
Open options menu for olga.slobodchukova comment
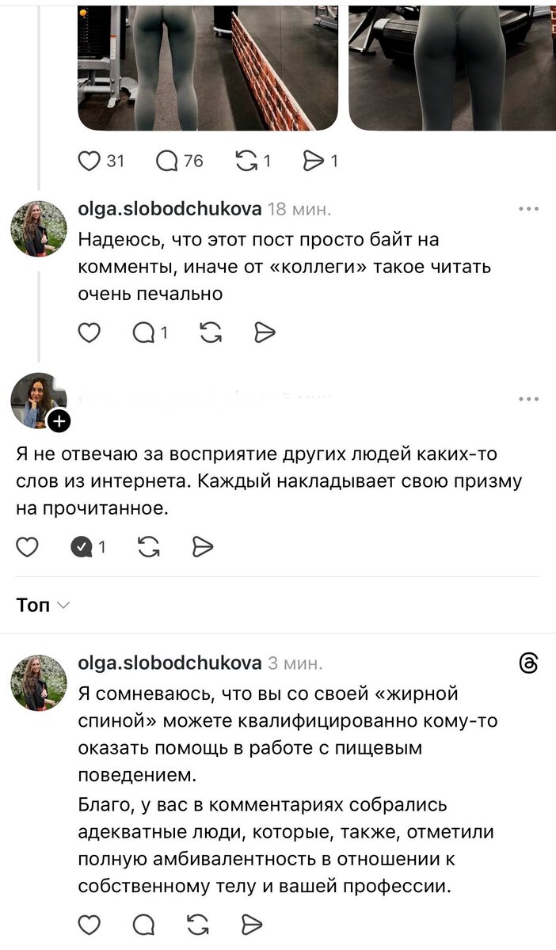(x=528, y=208)
